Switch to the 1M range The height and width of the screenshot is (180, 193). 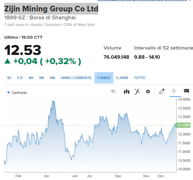click(31, 78)
